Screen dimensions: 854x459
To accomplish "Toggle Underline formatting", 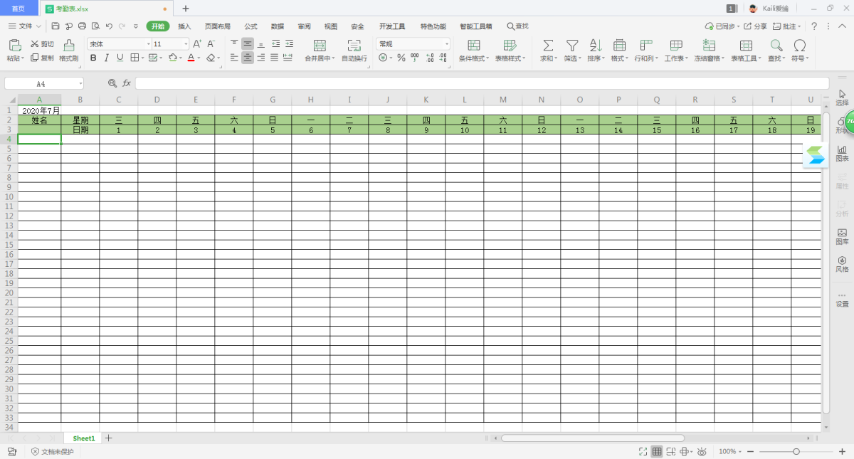I will click(120, 58).
